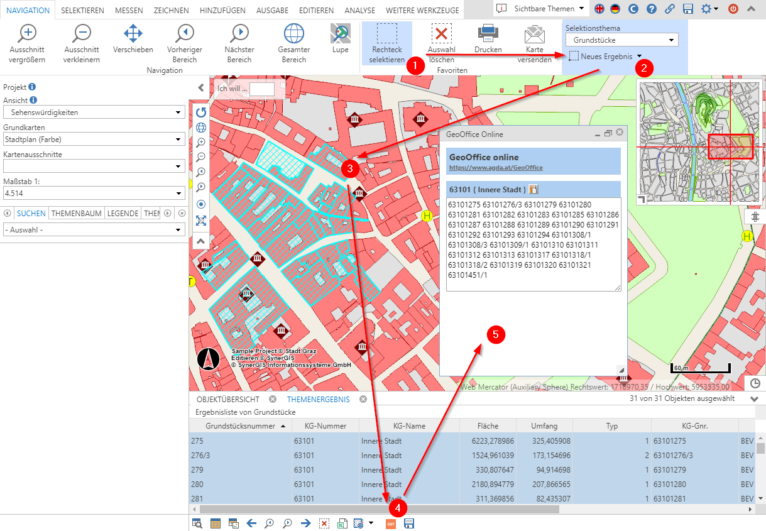Switch language with the British flag
Screen dimensions: 766x531
(600, 9)
